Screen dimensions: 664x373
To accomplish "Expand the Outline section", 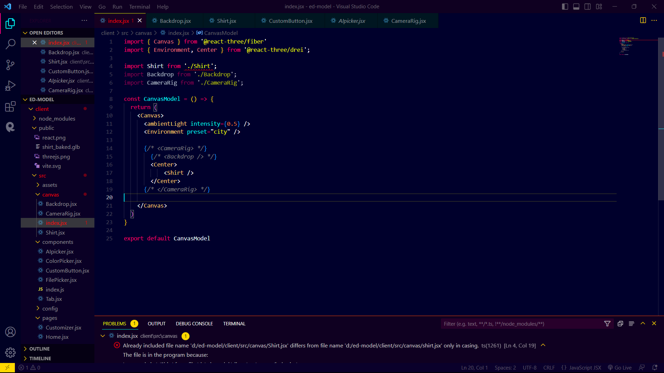I will (x=39, y=349).
